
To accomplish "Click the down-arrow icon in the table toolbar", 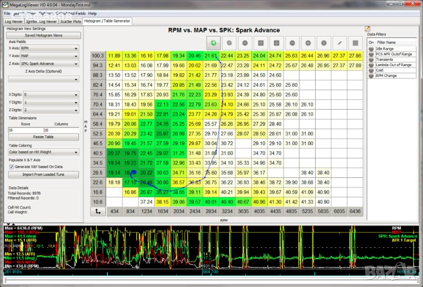I will 277,42.
